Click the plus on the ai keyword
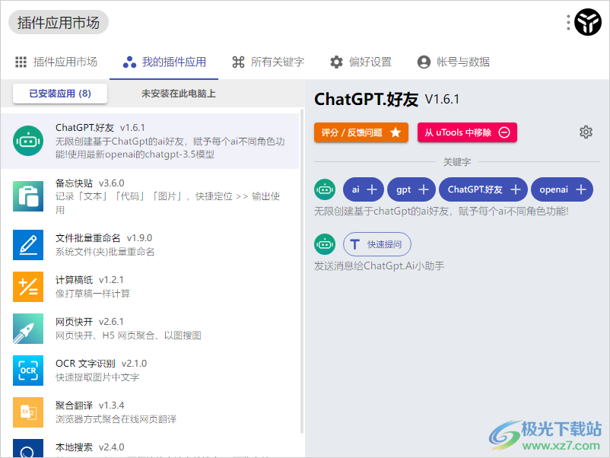Screen dimensions: 610x458 pos(372,189)
